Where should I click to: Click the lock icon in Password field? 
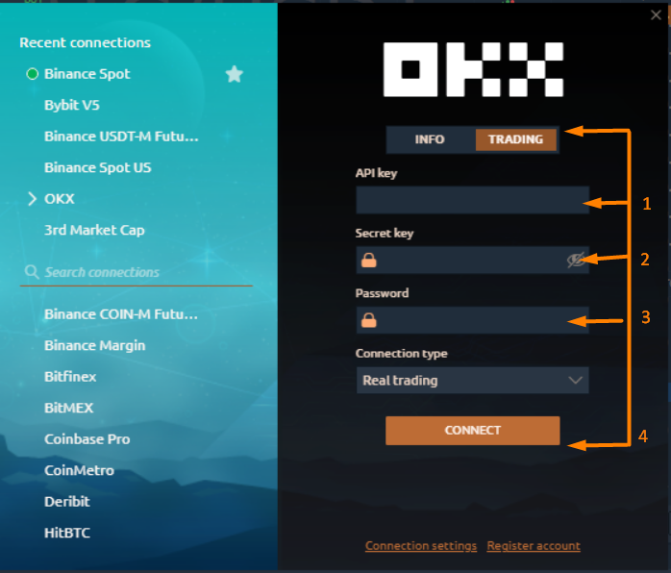tap(368, 320)
